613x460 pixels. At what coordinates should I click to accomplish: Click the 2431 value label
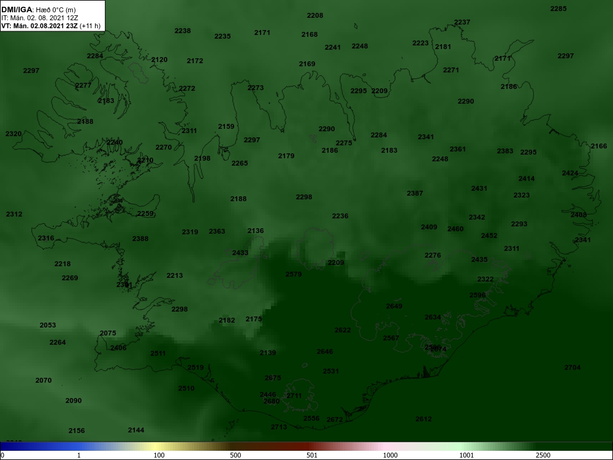click(479, 188)
